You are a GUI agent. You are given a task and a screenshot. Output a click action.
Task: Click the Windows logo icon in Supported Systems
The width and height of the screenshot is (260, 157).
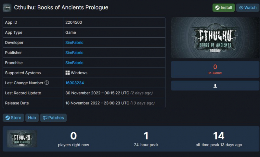pos(68,73)
